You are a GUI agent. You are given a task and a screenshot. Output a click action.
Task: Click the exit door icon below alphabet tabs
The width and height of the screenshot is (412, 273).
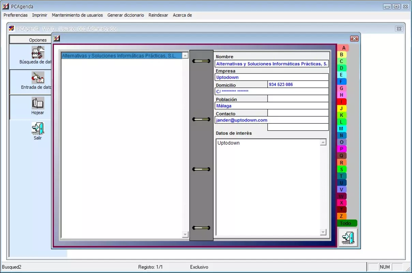348,238
